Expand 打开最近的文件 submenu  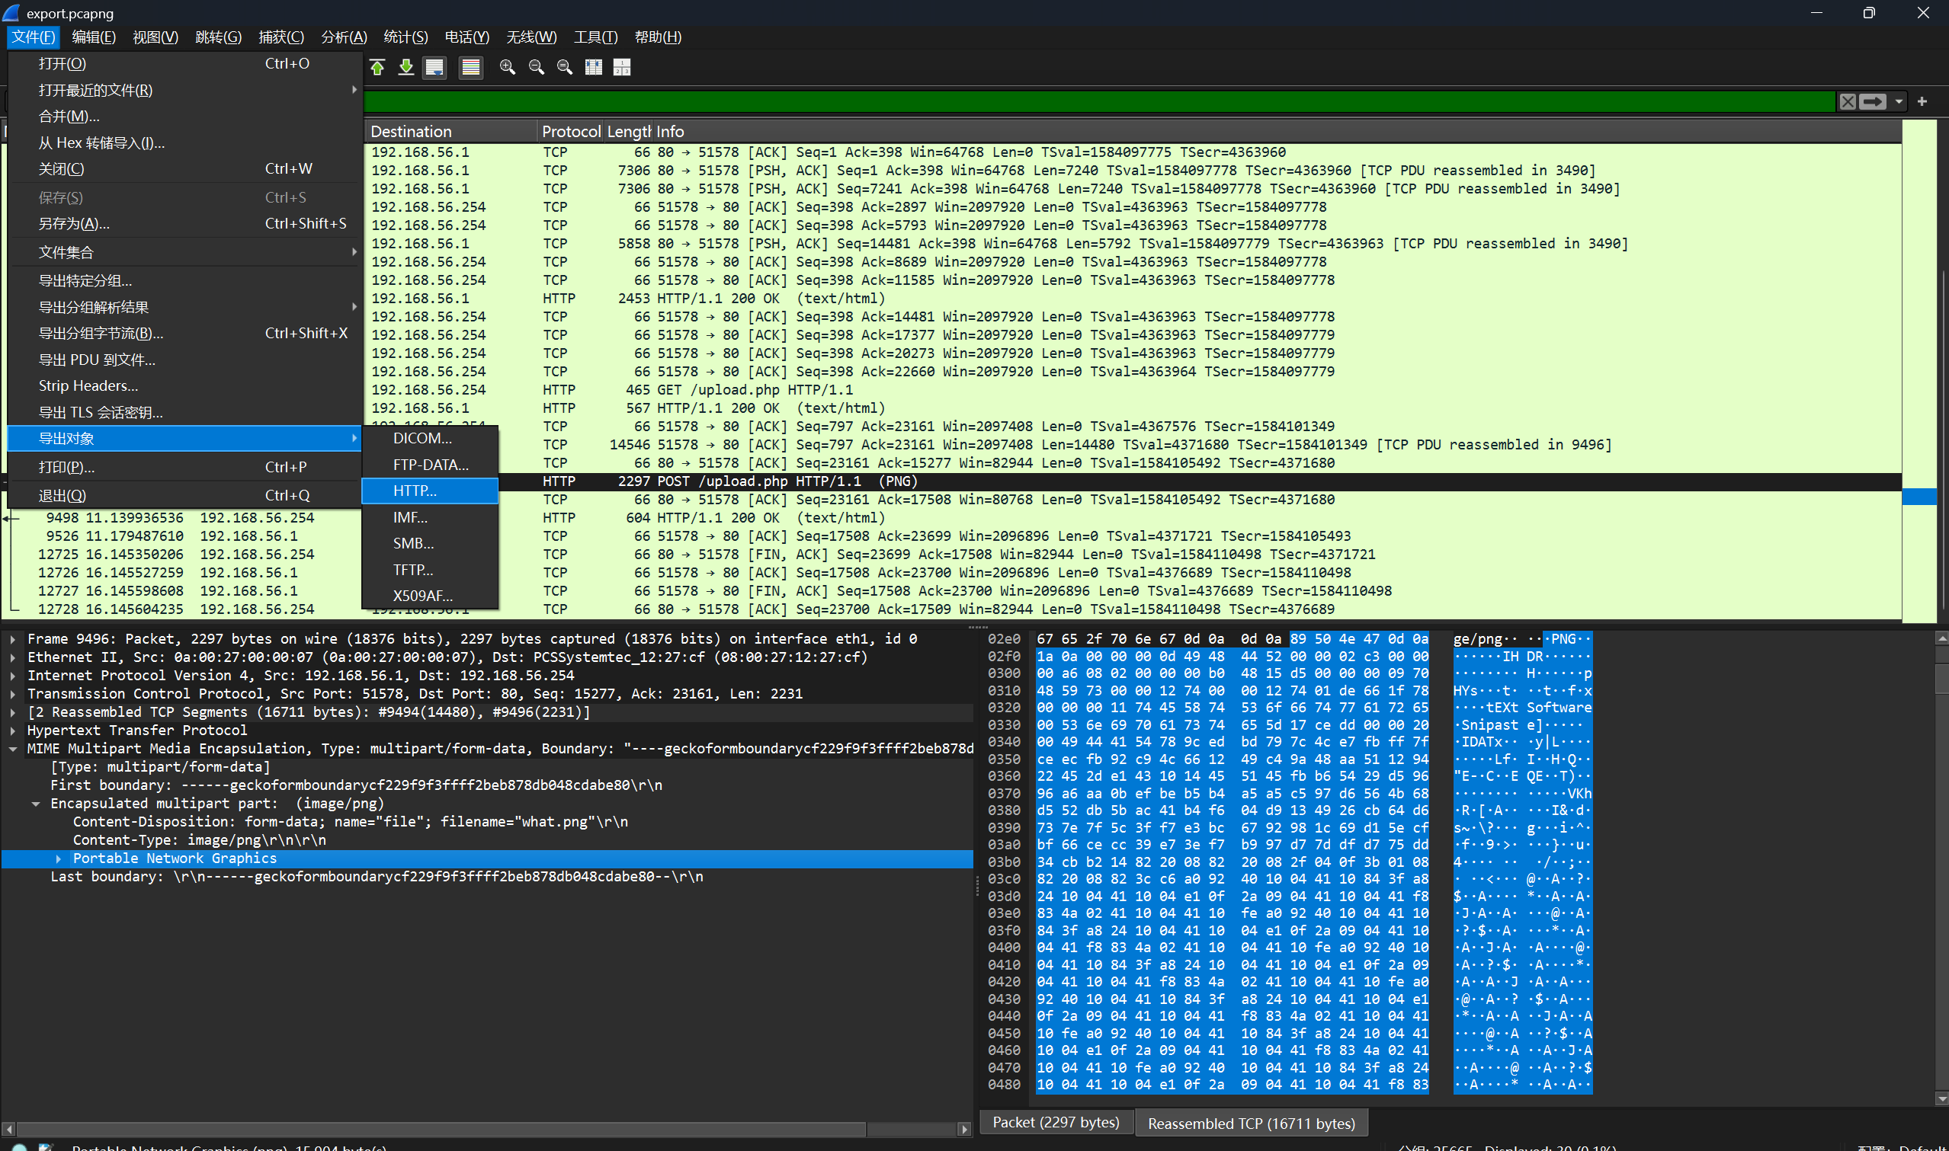(184, 90)
